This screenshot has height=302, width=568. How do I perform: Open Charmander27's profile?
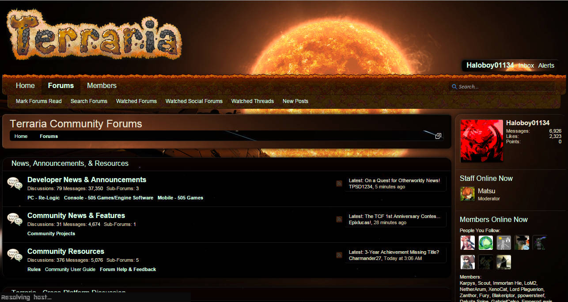(x=365, y=259)
